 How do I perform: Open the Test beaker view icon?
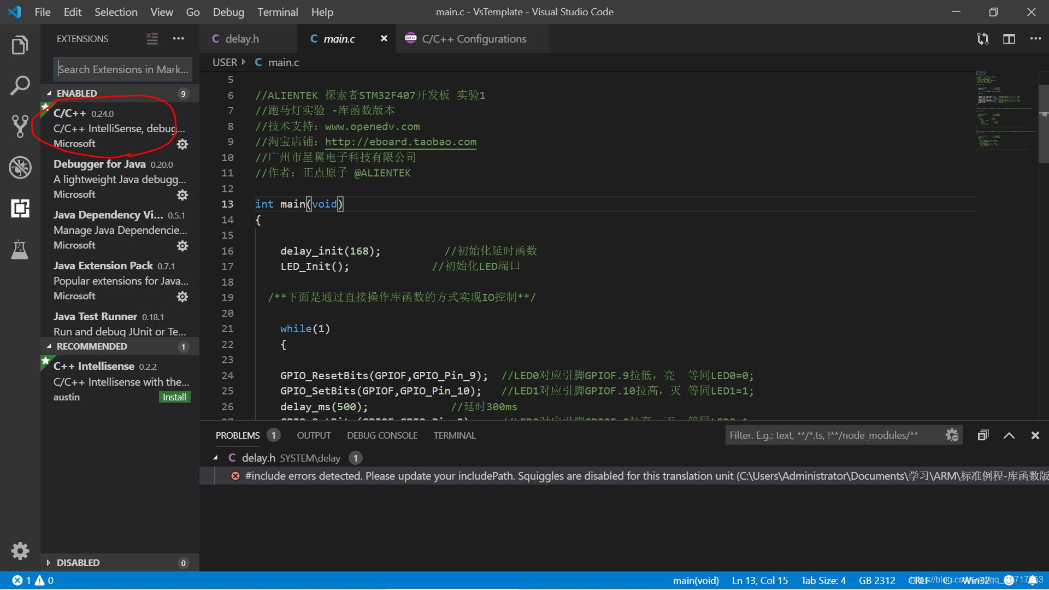click(20, 249)
